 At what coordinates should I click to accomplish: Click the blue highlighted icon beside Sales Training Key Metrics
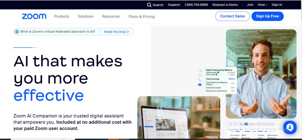[x=200, y=85]
